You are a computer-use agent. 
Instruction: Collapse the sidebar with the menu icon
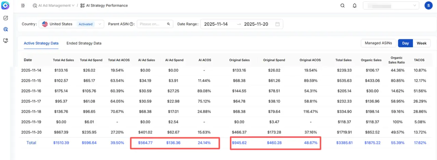(23, 6)
